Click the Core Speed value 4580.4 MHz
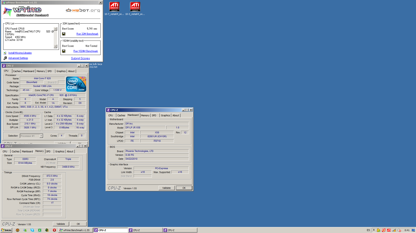Screen dimensions: 416x233 (x=30, y=116)
